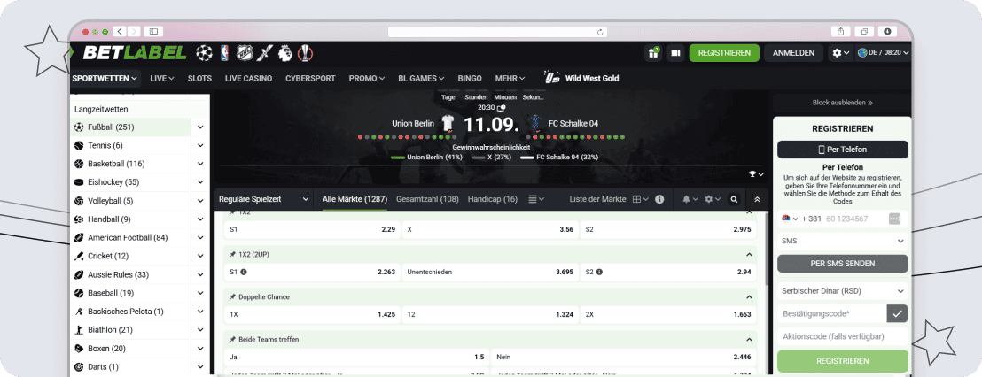982x377 pixels.
Task: Select the S1 2.29 odds
Action: click(x=312, y=229)
